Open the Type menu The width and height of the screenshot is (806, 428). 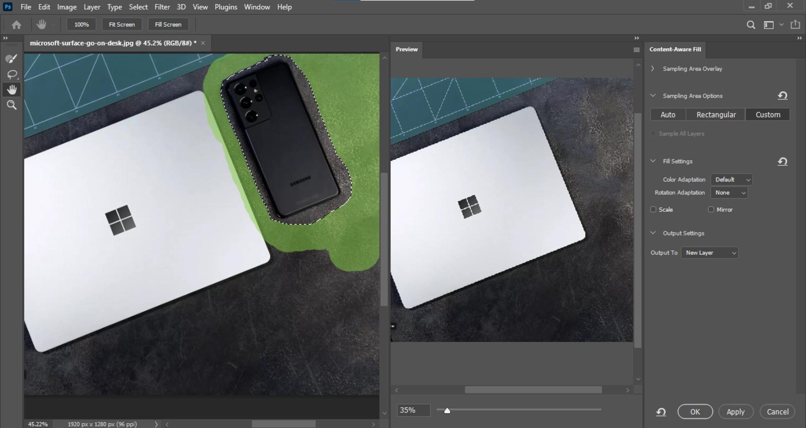(x=114, y=7)
